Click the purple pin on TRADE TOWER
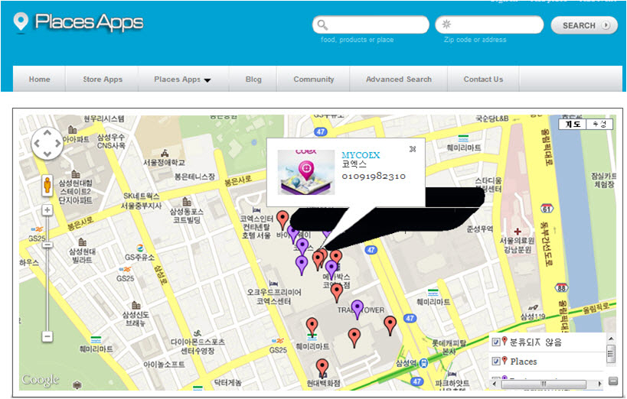The width and height of the screenshot is (627, 399). point(357,310)
